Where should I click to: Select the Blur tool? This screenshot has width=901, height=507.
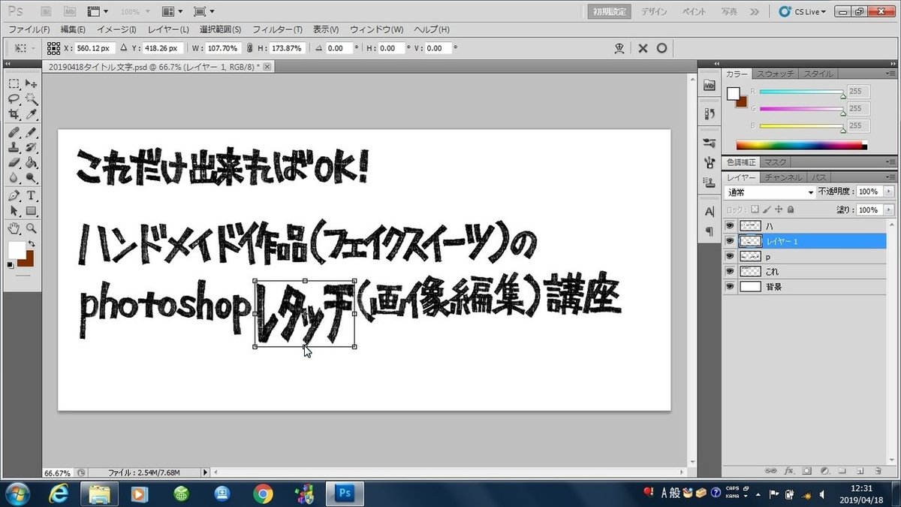[14, 178]
